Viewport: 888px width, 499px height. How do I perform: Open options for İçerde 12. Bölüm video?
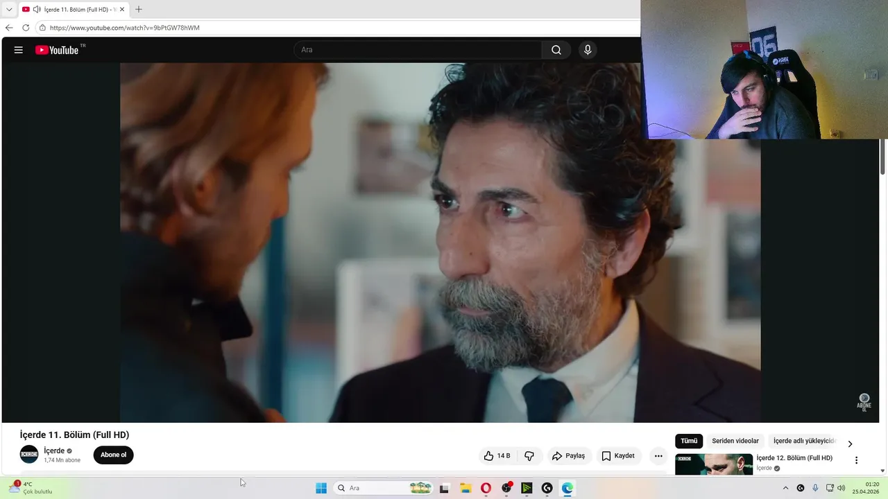pos(856,460)
